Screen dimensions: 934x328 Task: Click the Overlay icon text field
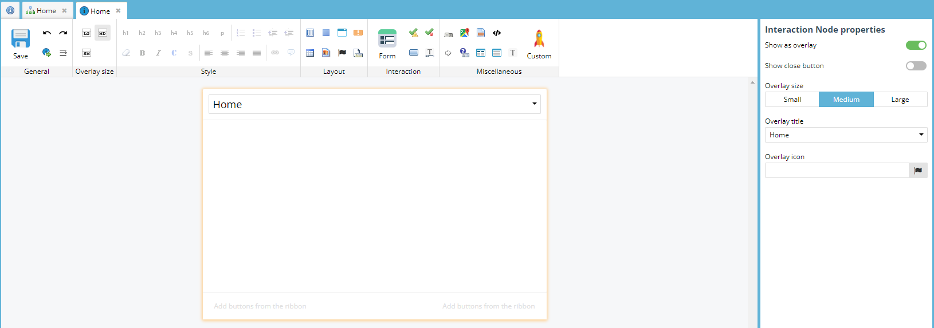point(837,171)
